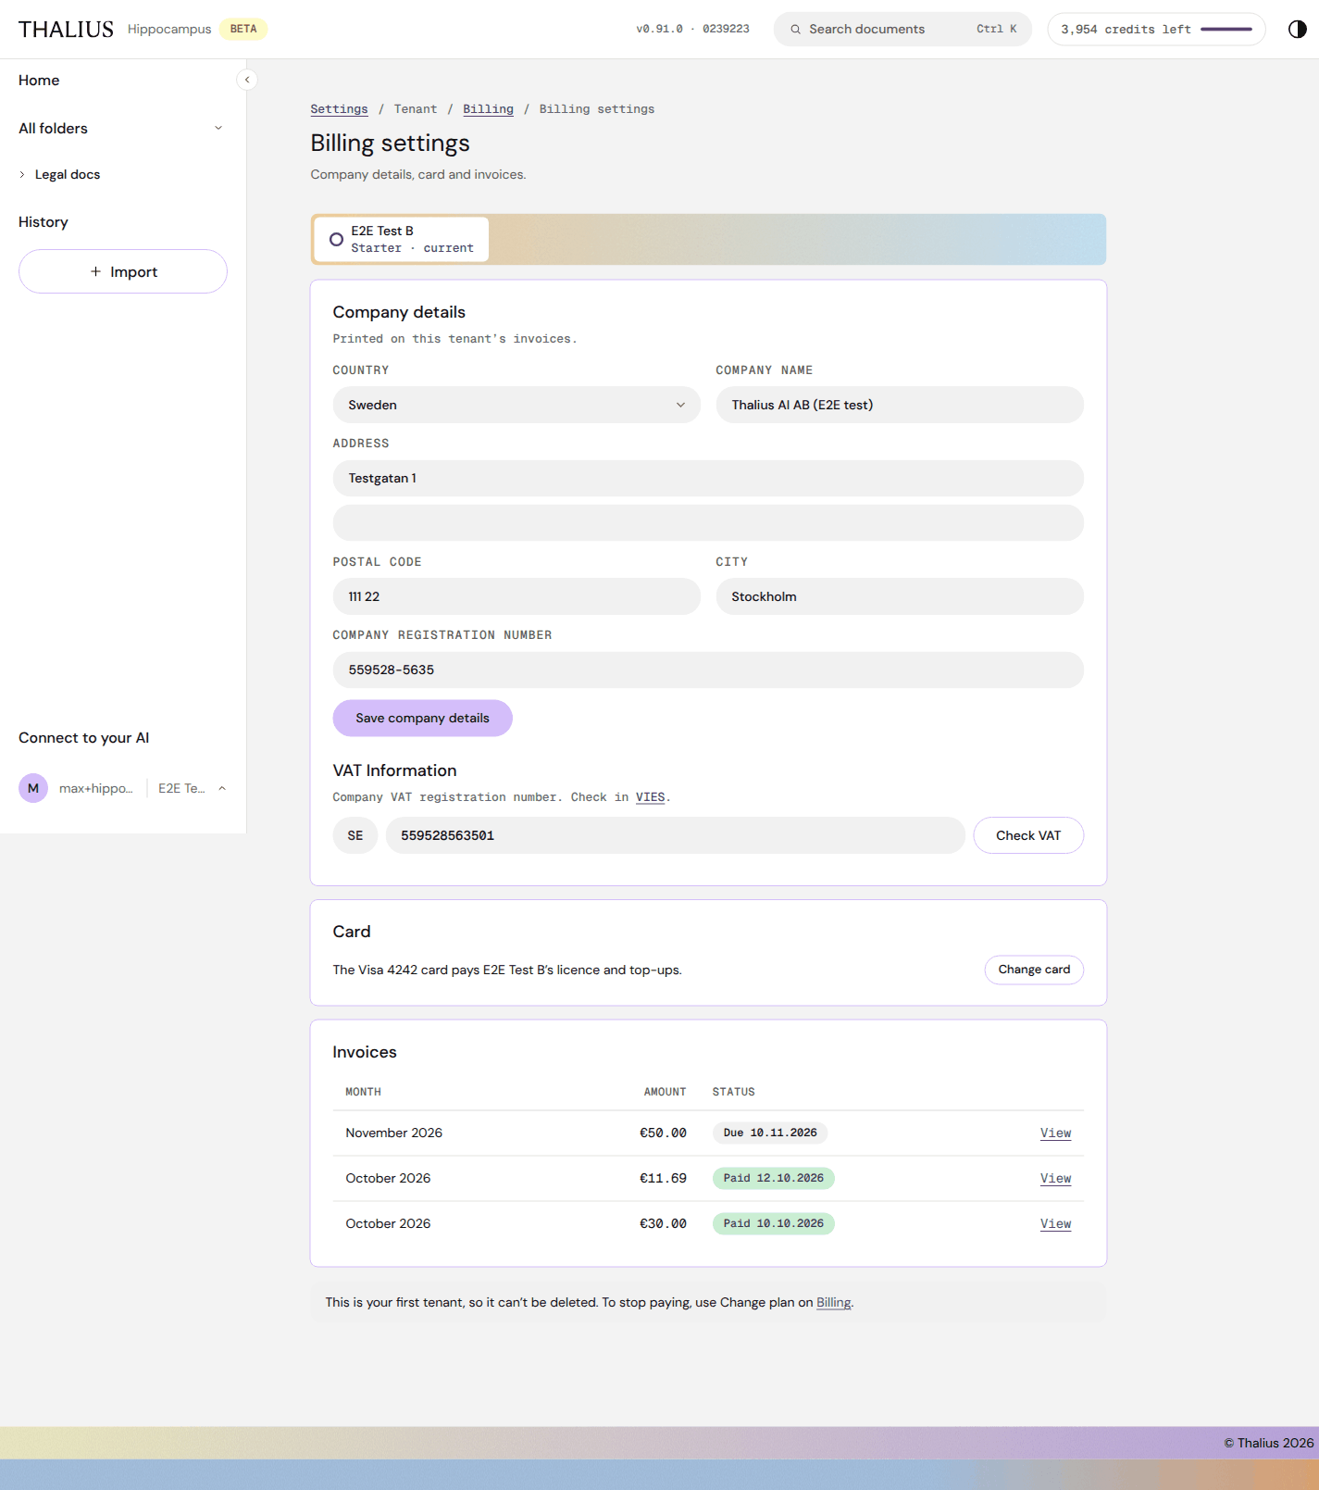Click the search magnifier icon

pyautogui.click(x=795, y=30)
